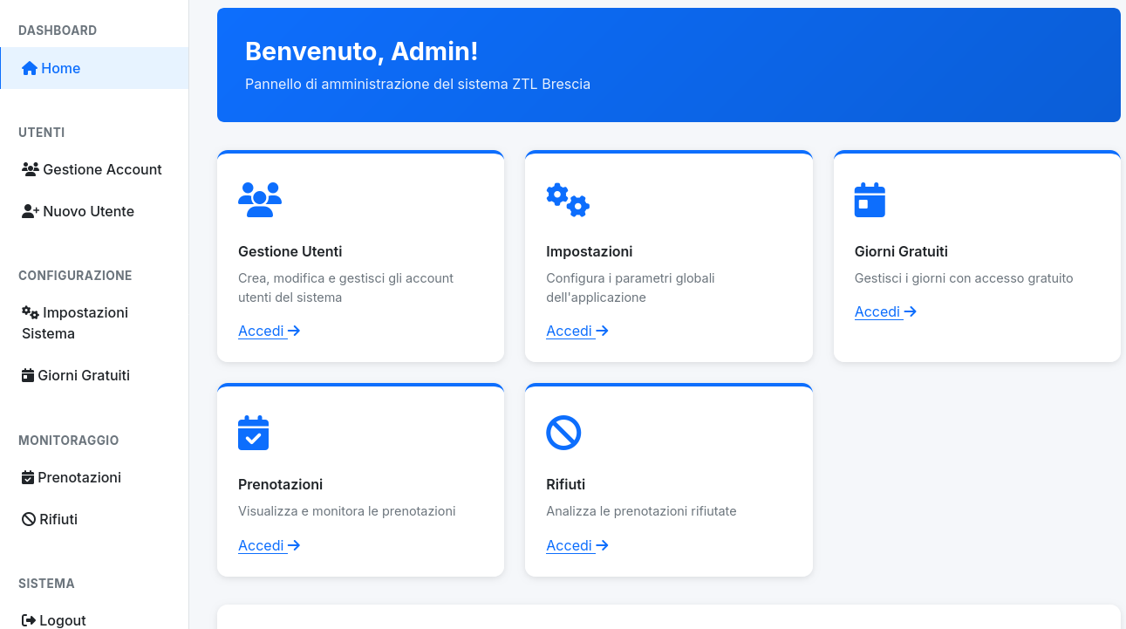The image size is (1126, 629).
Task: Click the DASHBOARD section label
Action: [x=58, y=31]
